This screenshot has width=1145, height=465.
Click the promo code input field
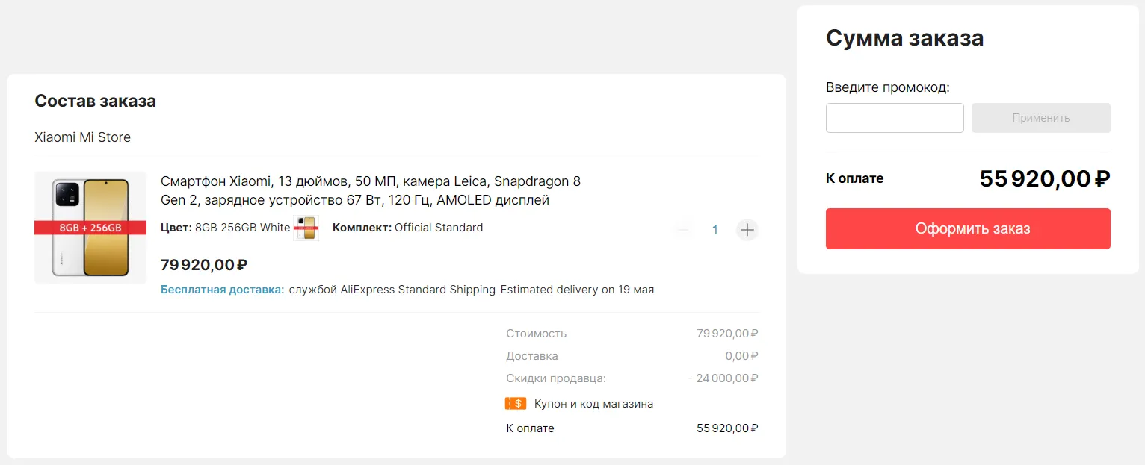(x=895, y=118)
